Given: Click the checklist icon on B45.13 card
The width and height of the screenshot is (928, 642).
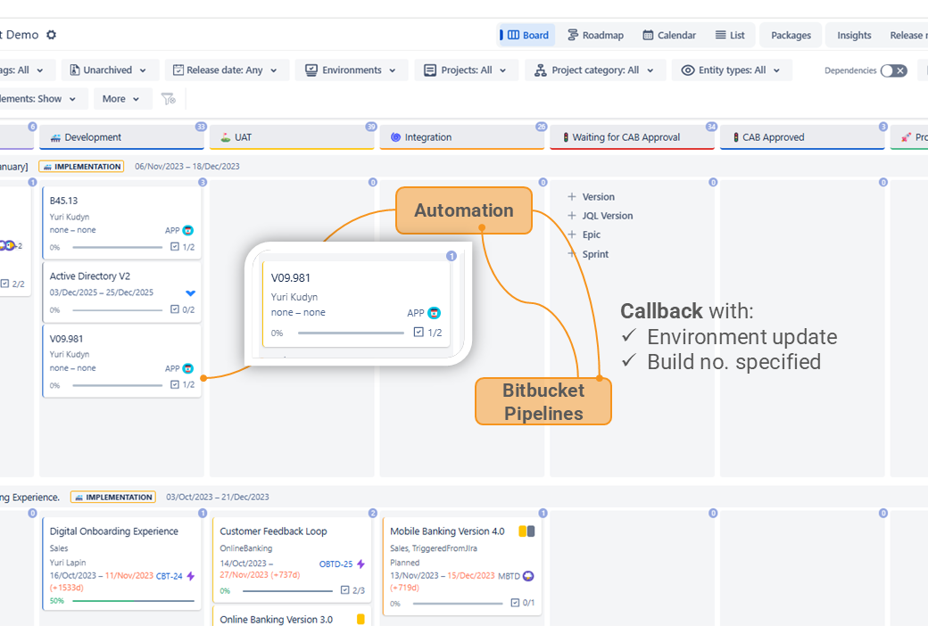Looking at the screenshot, I should point(175,247).
